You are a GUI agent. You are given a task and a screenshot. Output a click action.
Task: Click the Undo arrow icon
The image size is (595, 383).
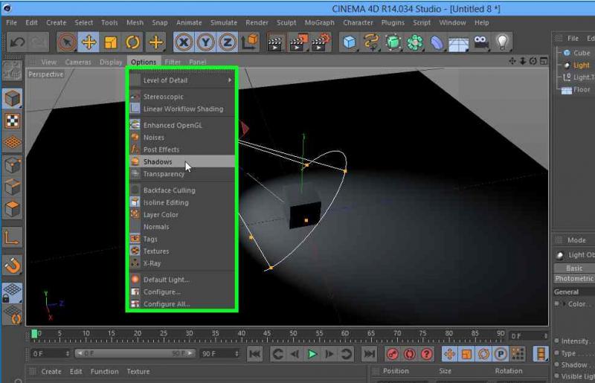coord(17,42)
